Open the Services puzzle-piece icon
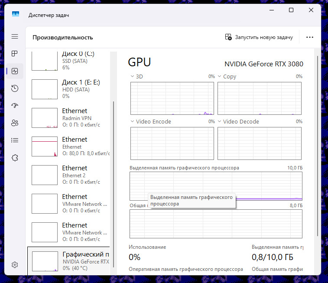This screenshot has height=283, width=328. [15, 157]
